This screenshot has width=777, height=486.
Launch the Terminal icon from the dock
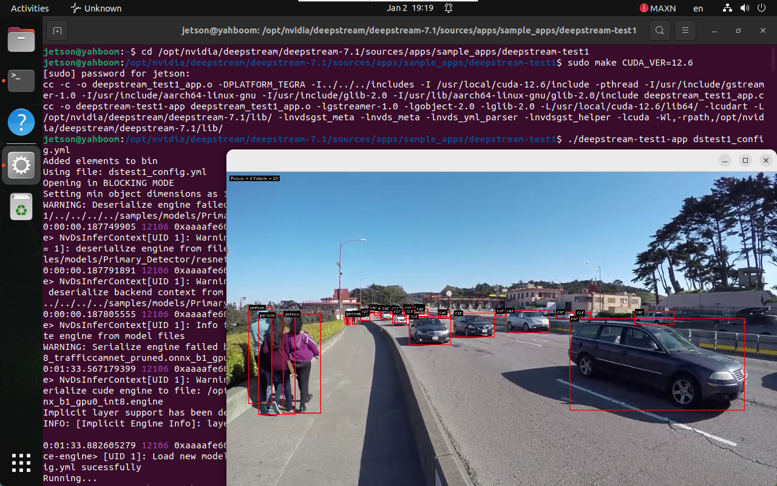coord(21,80)
